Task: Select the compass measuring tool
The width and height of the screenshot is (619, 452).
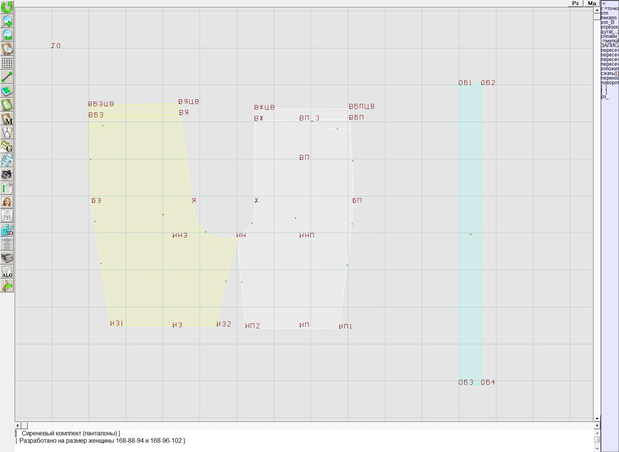Action: pyautogui.click(x=7, y=133)
